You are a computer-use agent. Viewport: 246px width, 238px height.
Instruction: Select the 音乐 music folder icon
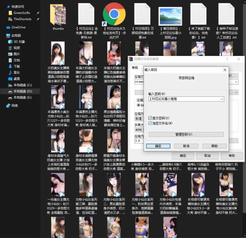(x=10, y=73)
